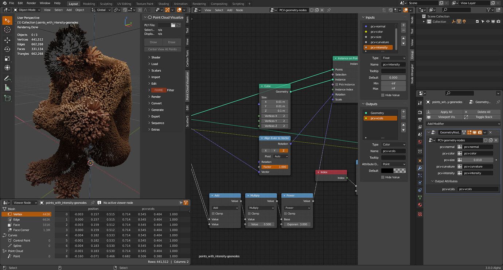Image resolution: width=503 pixels, height=270 pixels.
Task: Open node editor Node menu
Action: point(239,10)
